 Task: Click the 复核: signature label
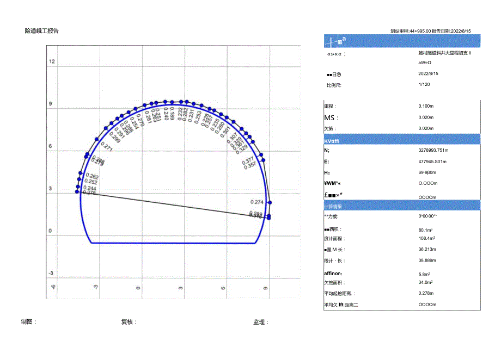coord(129,322)
